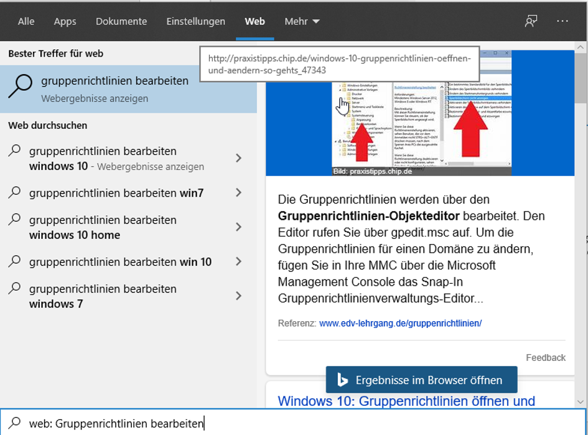Click the feedback person icon in header
This screenshot has width=588, height=435.
[531, 21]
